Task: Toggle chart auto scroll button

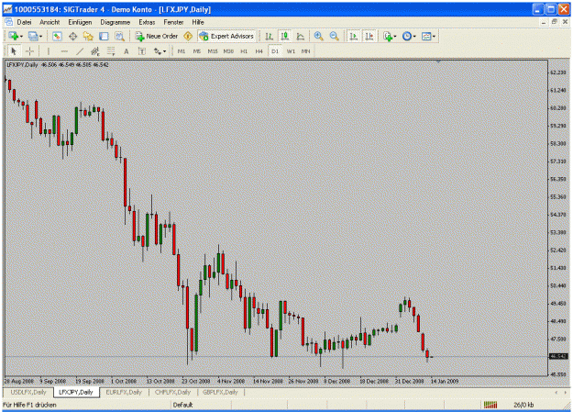Action: [353, 36]
